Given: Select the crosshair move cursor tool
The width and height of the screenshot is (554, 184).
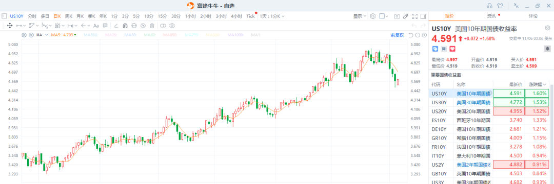Looking at the screenshot, I should 10,26.
